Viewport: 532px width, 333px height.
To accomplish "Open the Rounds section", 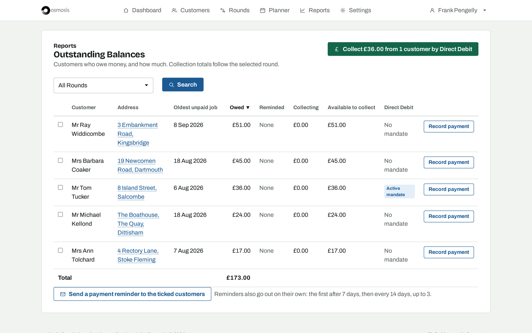I will point(235,10).
